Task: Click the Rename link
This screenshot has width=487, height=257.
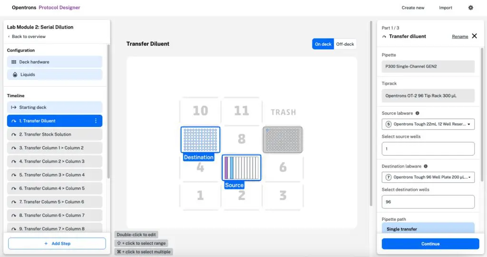Action: (x=459, y=37)
